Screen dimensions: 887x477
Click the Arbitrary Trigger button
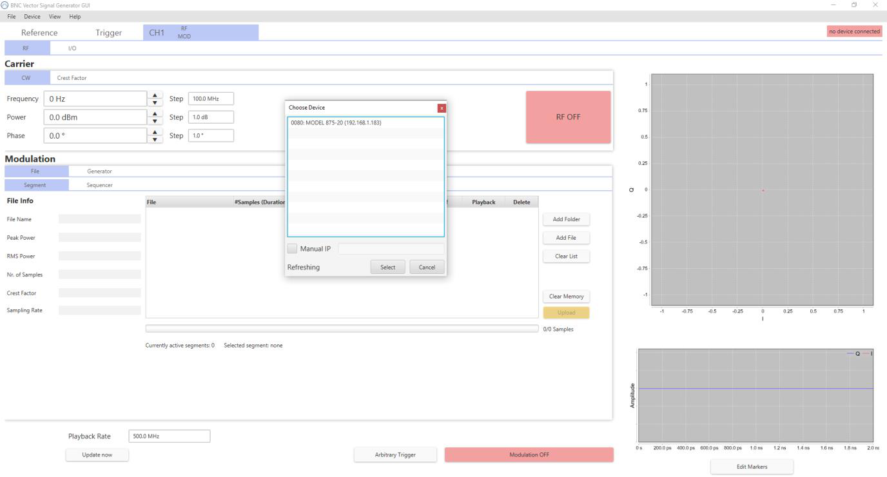(x=395, y=455)
